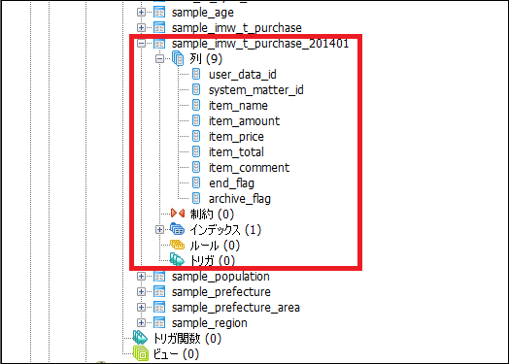The width and height of the screenshot is (509, 364).
Task: Click the 列 (9) columns group icon
Action: 178,58
